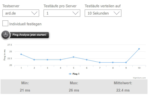Viewport: 151px width, 97px height.
Task: Click the round power icon
Action: 6,35
